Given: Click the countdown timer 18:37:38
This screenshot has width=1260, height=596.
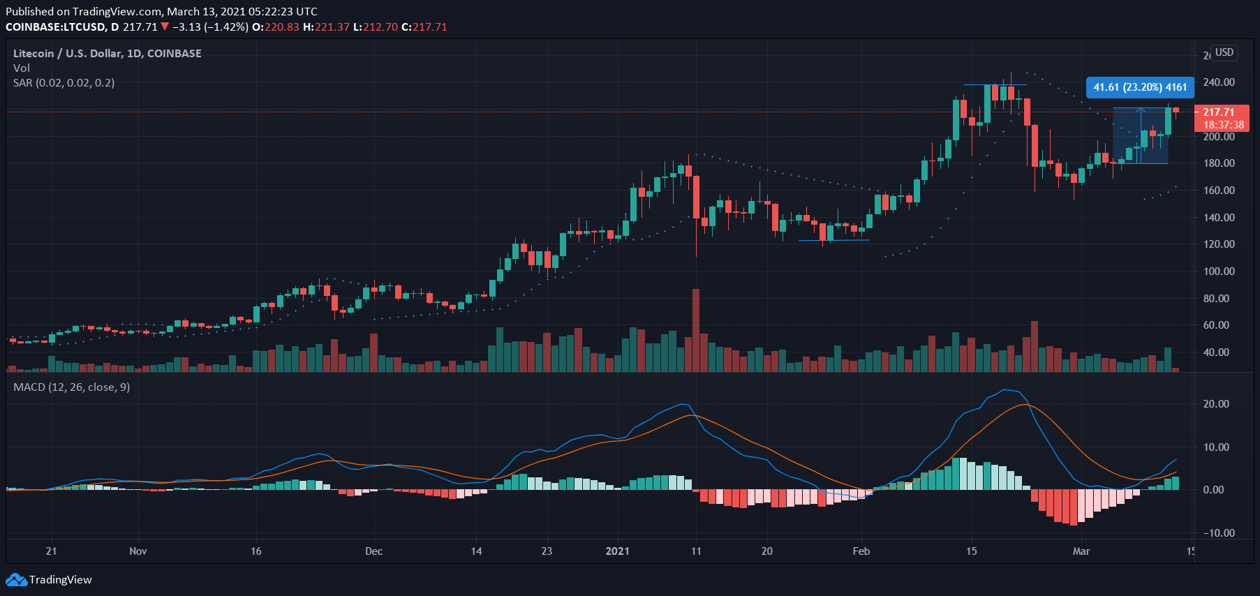Looking at the screenshot, I should pyautogui.click(x=1224, y=125).
